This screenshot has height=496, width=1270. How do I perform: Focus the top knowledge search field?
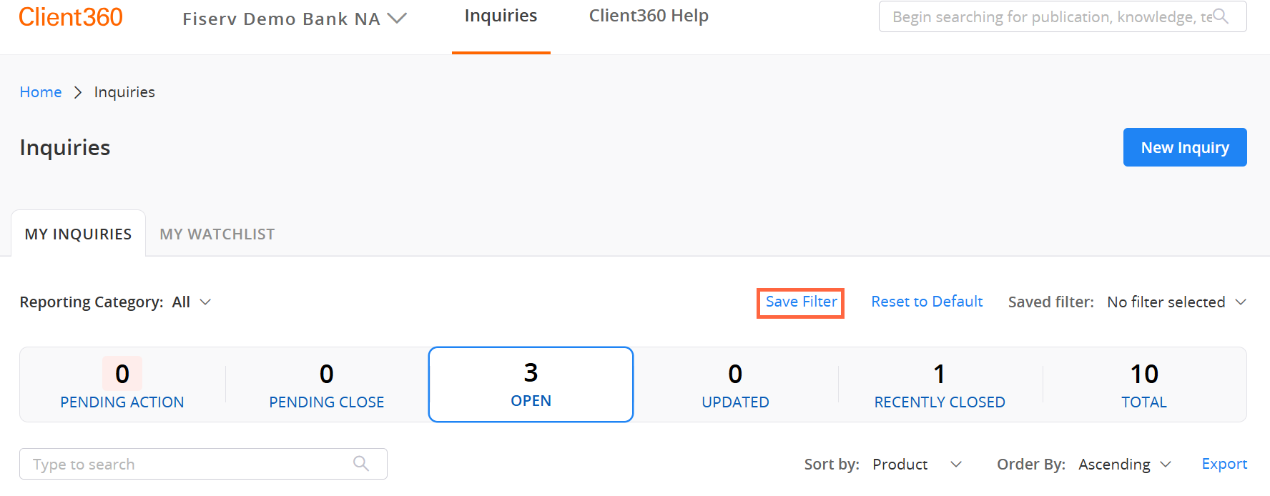(1063, 16)
